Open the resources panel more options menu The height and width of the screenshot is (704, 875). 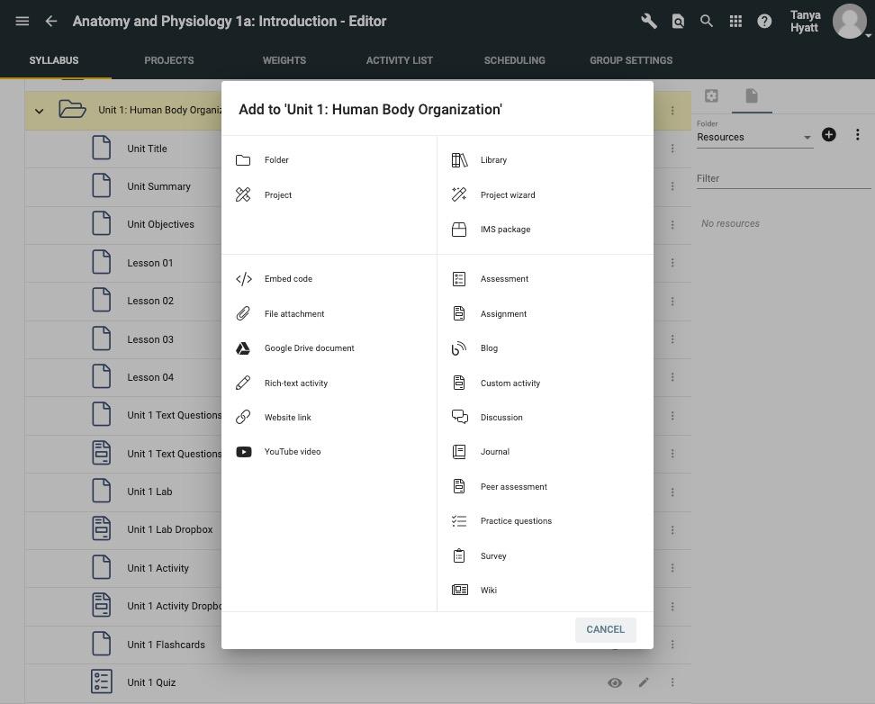coord(857,135)
